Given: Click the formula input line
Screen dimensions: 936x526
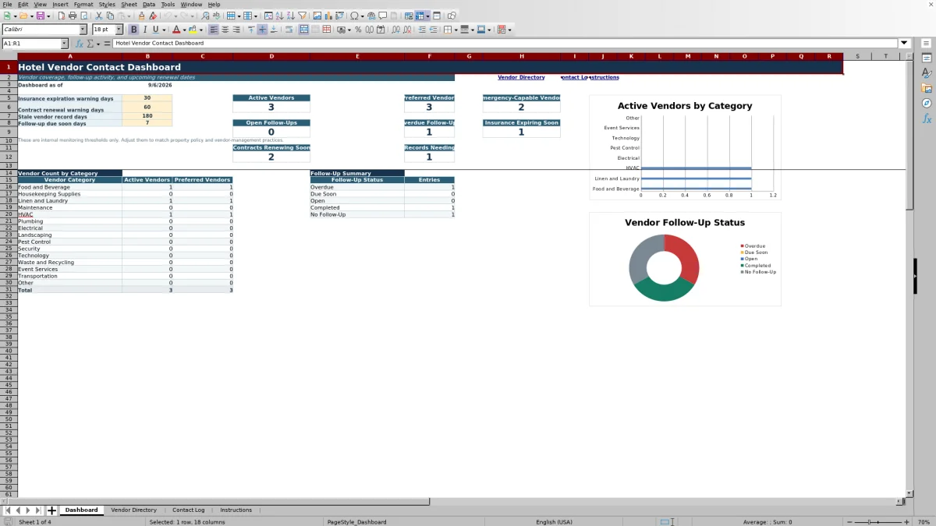Looking at the screenshot, I should click(505, 43).
